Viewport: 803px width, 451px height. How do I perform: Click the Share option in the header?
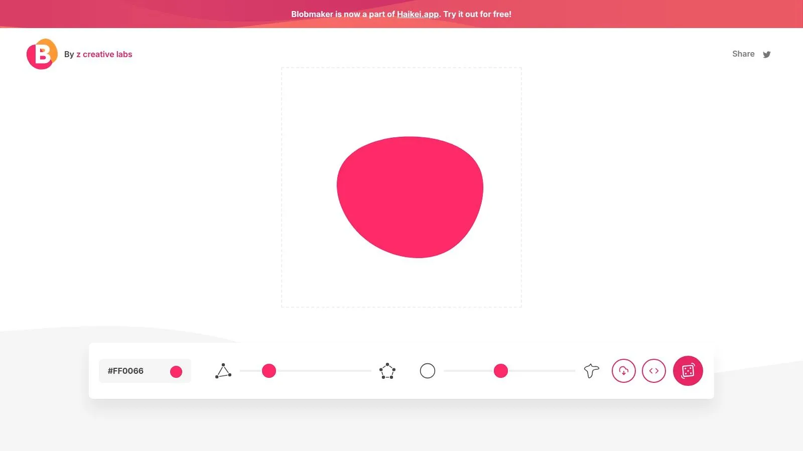[x=743, y=54]
